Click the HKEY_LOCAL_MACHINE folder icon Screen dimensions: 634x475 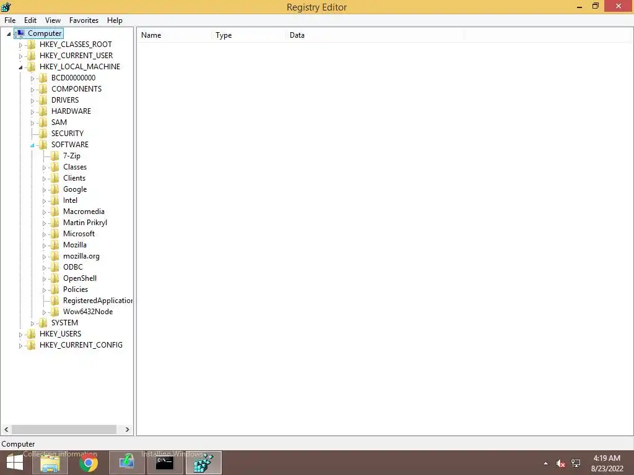[32, 67]
